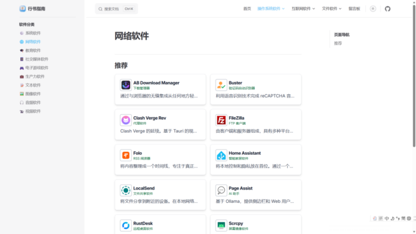Click the Buster app icon

[221, 85]
